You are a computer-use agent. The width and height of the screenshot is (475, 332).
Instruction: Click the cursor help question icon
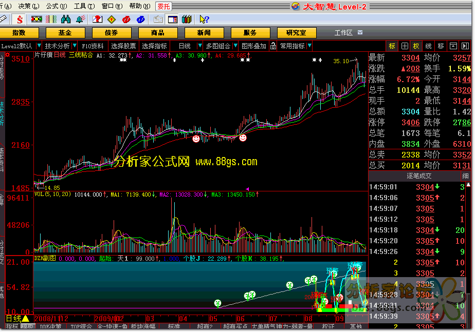[x=204, y=19]
